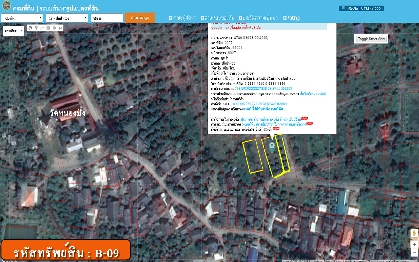
Task: Zoom out the map with minus
Action: 414,253
